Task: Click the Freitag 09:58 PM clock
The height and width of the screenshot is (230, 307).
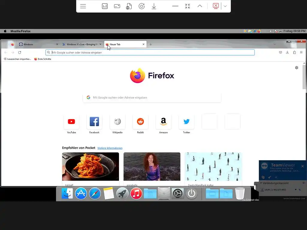Action: [294, 31]
